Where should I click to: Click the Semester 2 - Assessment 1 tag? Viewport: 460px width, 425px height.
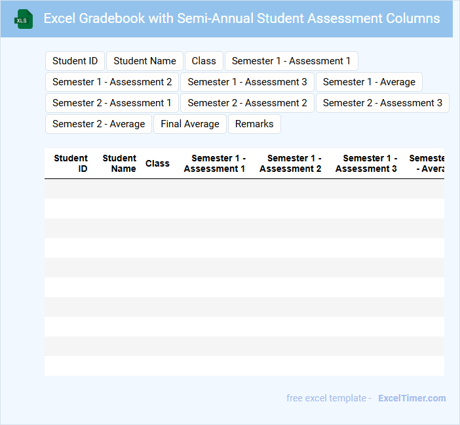coord(112,103)
